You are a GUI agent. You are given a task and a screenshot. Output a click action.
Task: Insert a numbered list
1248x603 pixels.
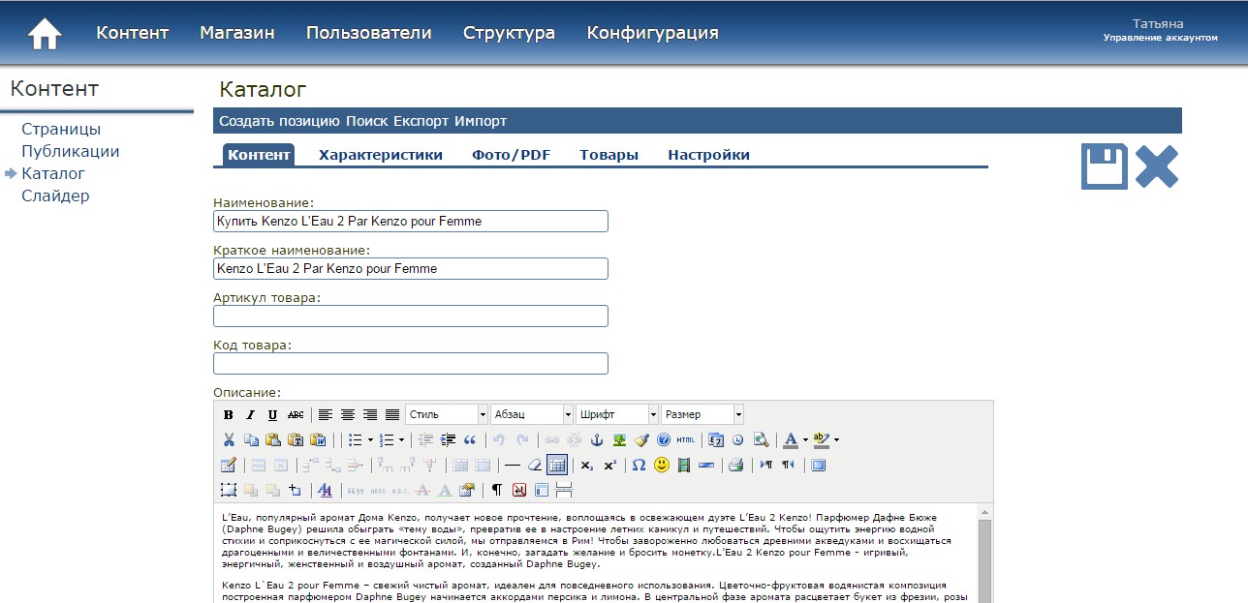point(386,439)
